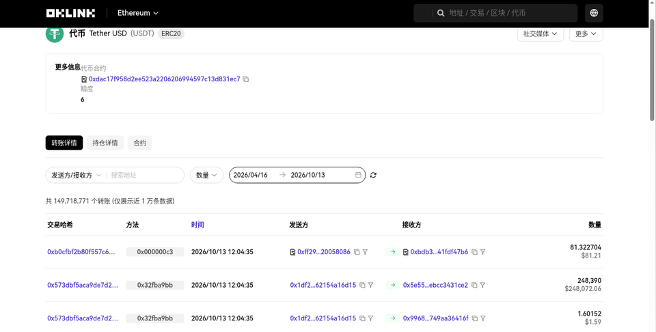Click contract file icon beside 0xdac17f address
The height and width of the screenshot is (332, 656).
[x=84, y=79]
